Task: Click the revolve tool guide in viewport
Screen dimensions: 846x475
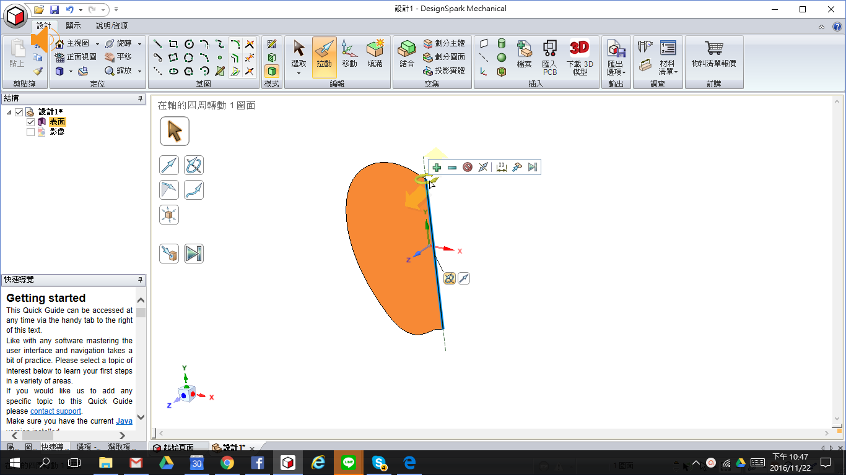Action: tap(194, 165)
